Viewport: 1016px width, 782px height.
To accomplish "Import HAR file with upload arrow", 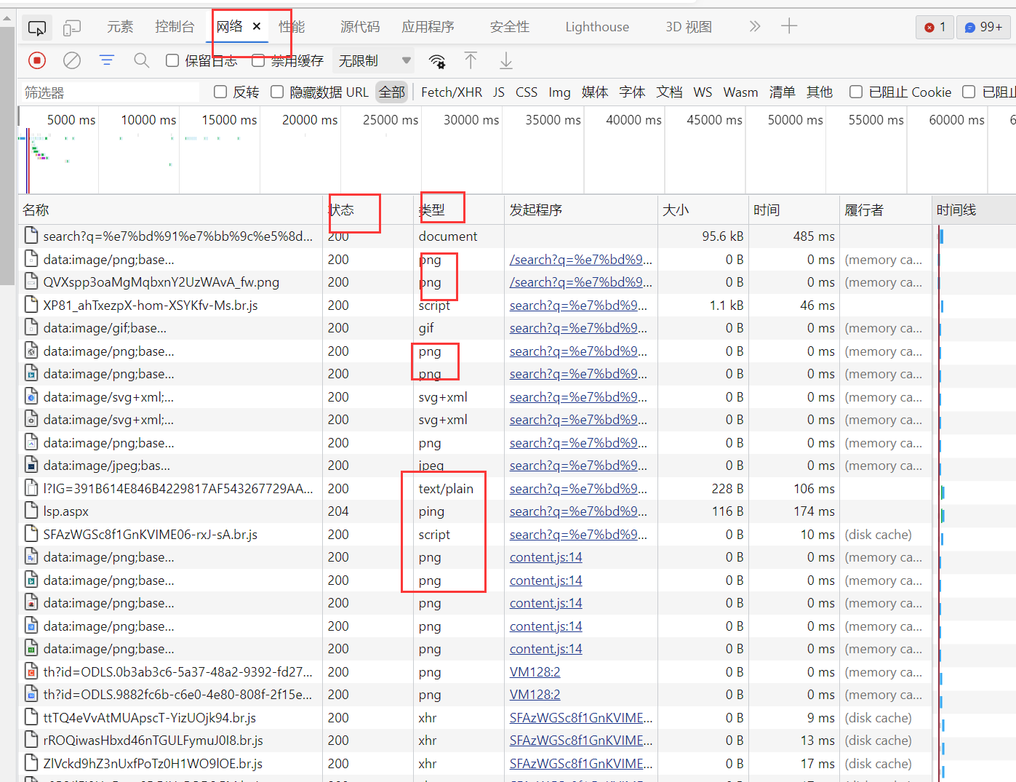I will (471, 60).
